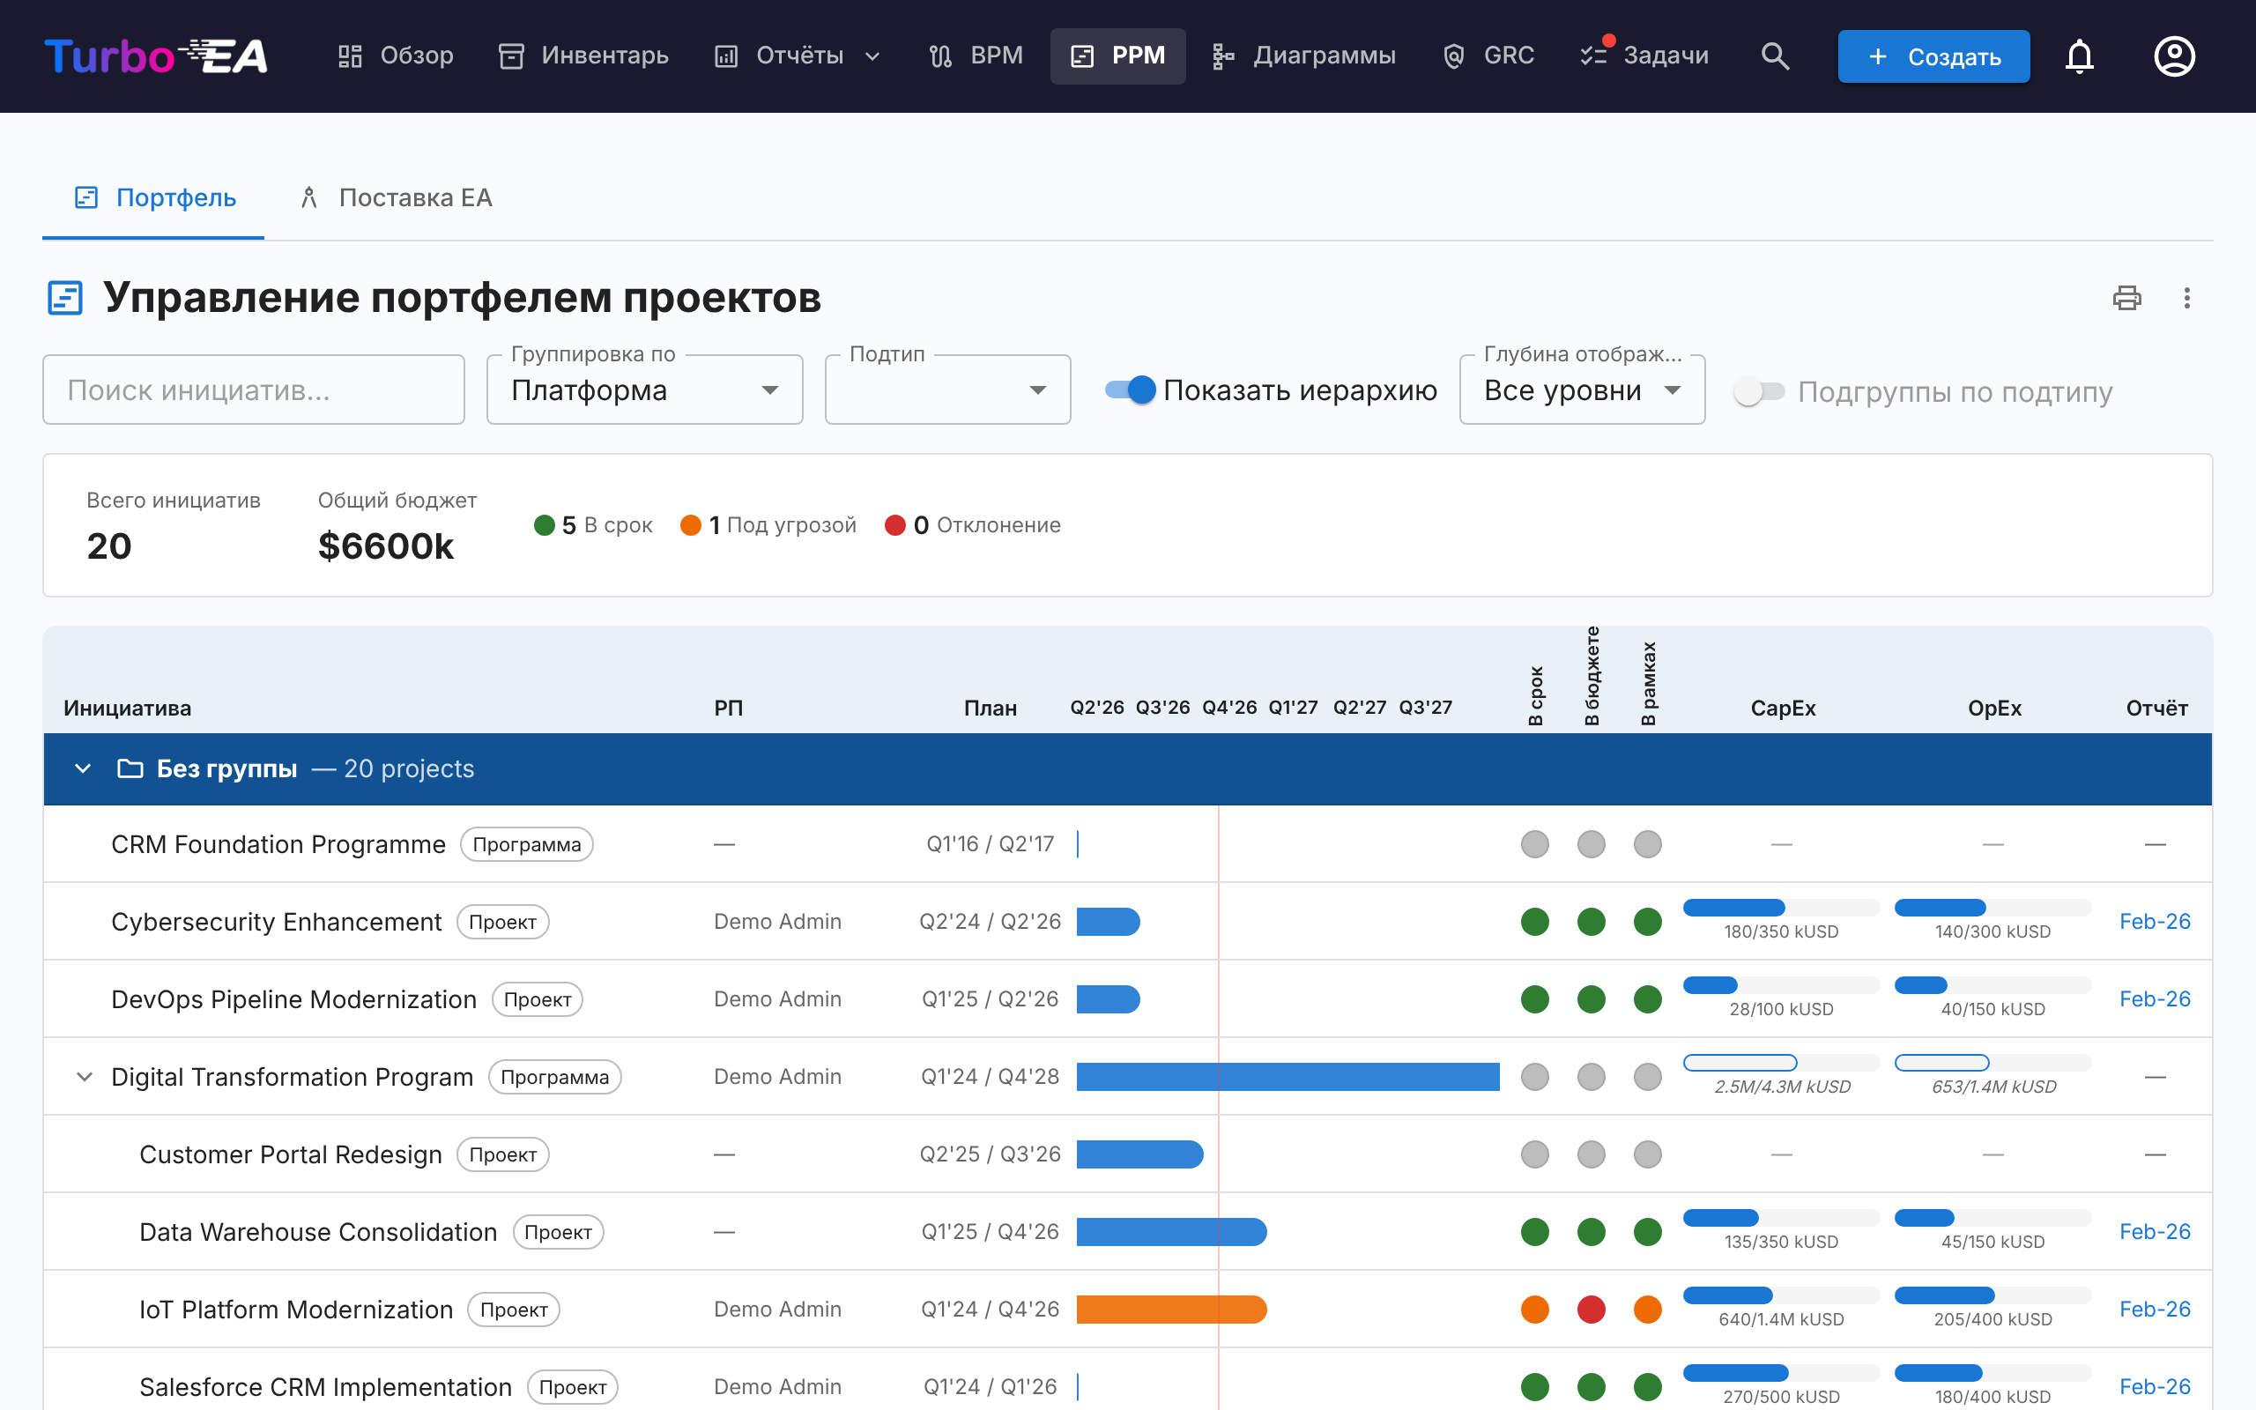Viewport: 2256px width, 1410px height.
Task: Focus the Поиск инициатив search field
Action: (254, 390)
